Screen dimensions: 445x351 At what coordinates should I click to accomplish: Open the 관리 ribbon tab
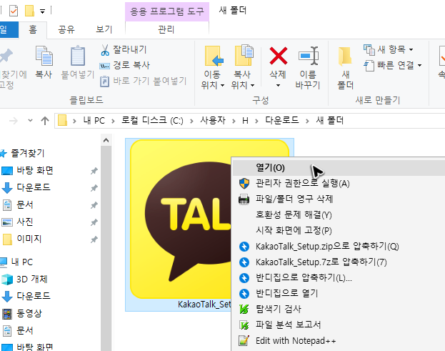click(166, 29)
